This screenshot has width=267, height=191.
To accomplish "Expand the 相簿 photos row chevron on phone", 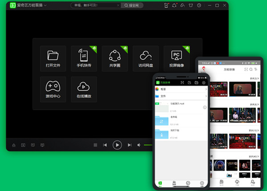I will (206, 89).
